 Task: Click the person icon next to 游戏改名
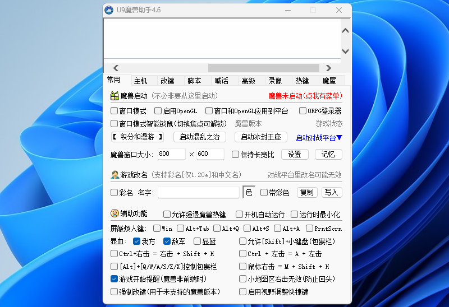tap(115, 175)
